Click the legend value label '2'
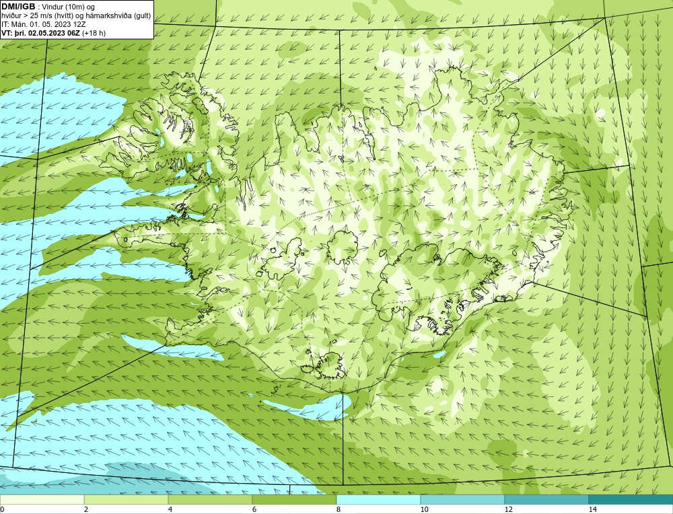 (86, 509)
